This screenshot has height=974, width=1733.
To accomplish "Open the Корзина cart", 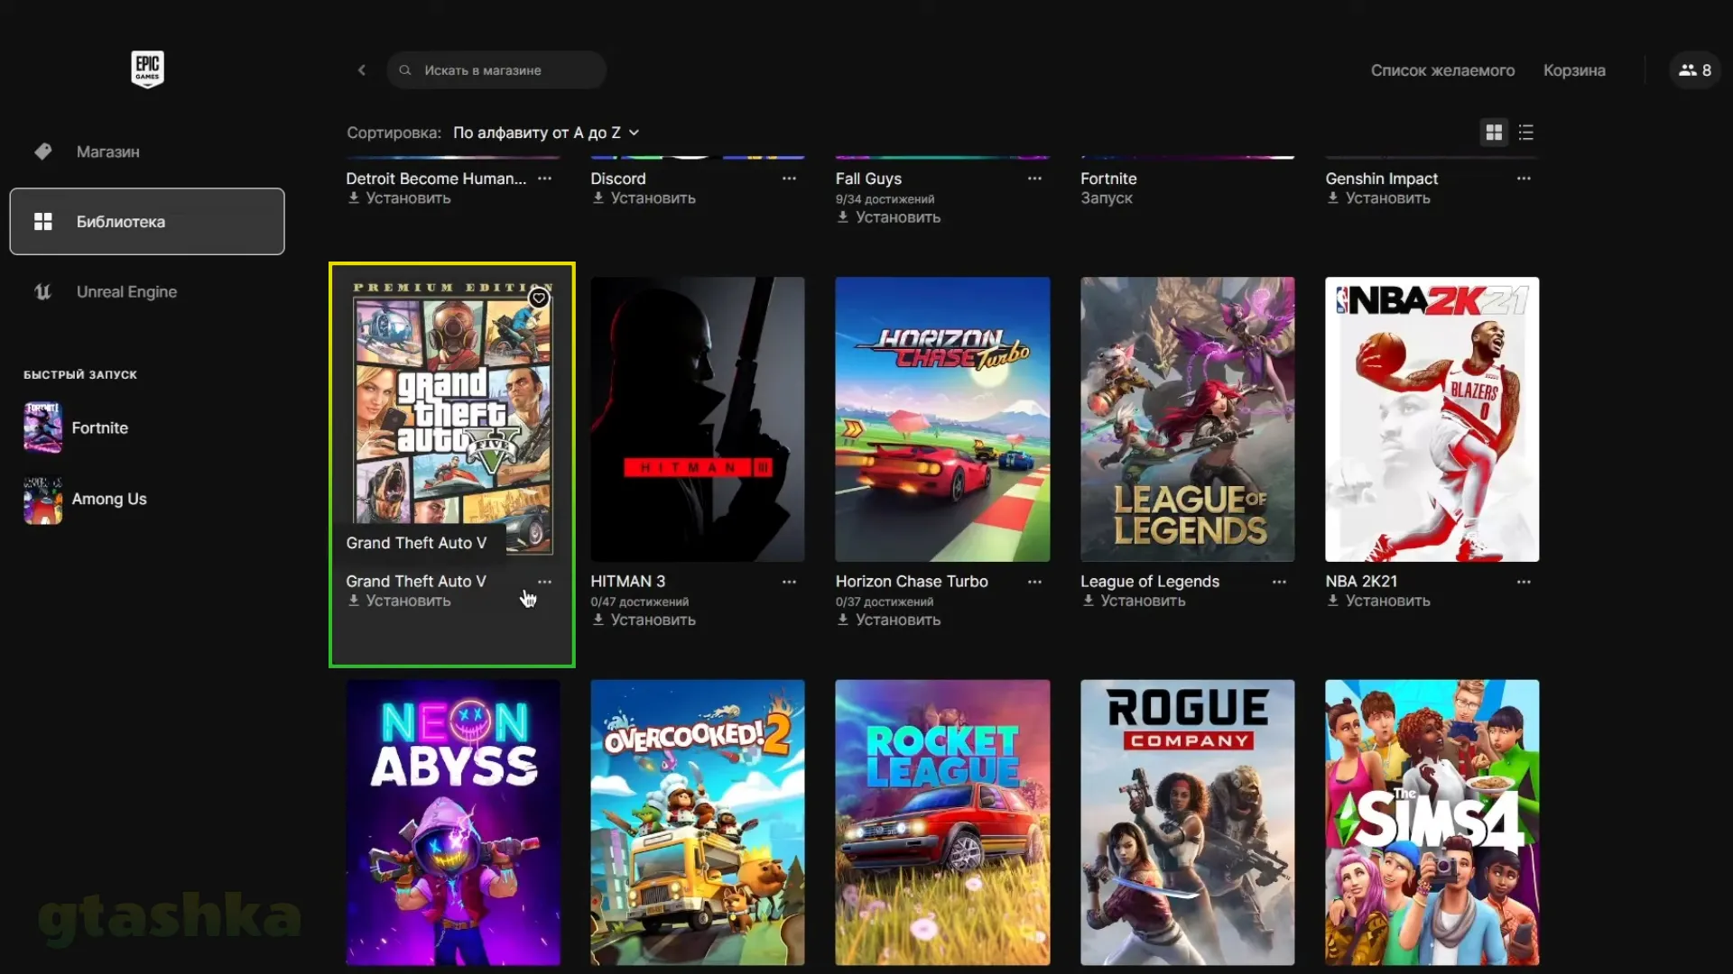I will point(1574,70).
